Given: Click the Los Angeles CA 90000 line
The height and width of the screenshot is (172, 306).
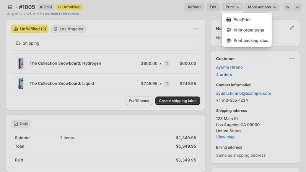Looking at the screenshot, I should [x=238, y=125].
